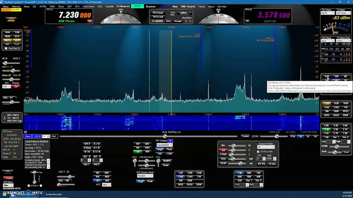Open the TX Meter ALC Comp dropdown

(x=343, y=13)
